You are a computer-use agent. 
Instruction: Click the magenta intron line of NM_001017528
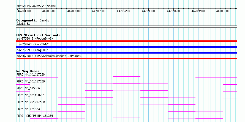127,77
